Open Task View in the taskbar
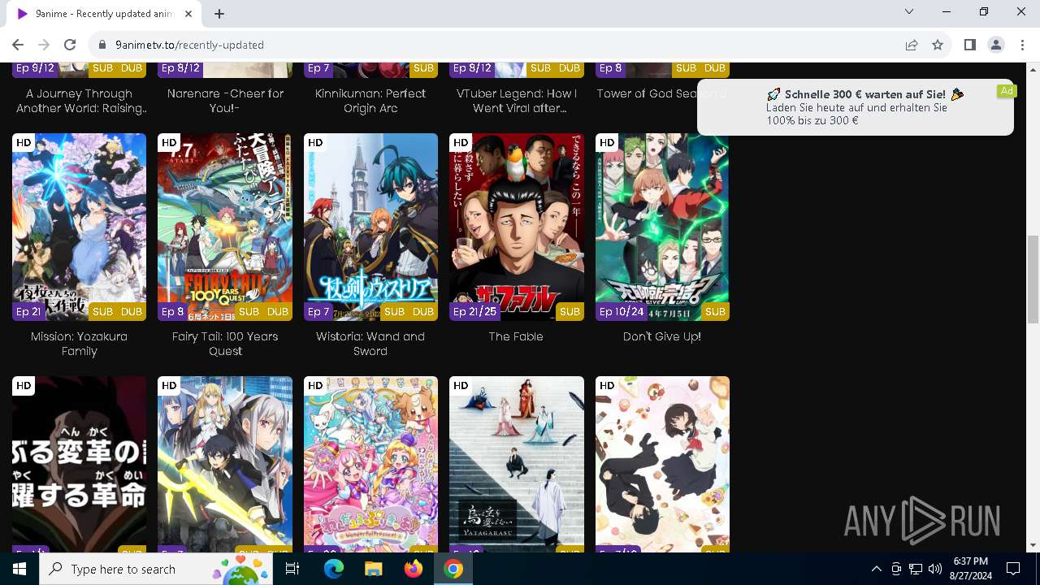Viewport: 1040px width, 585px height. (x=293, y=569)
